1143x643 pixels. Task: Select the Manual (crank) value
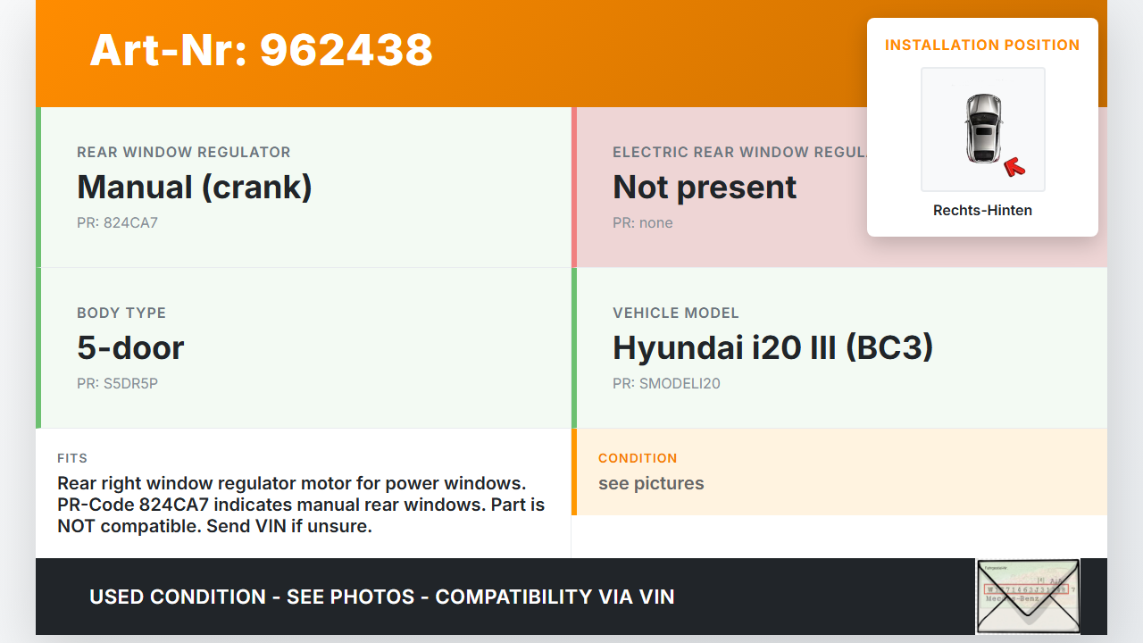tap(195, 188)
